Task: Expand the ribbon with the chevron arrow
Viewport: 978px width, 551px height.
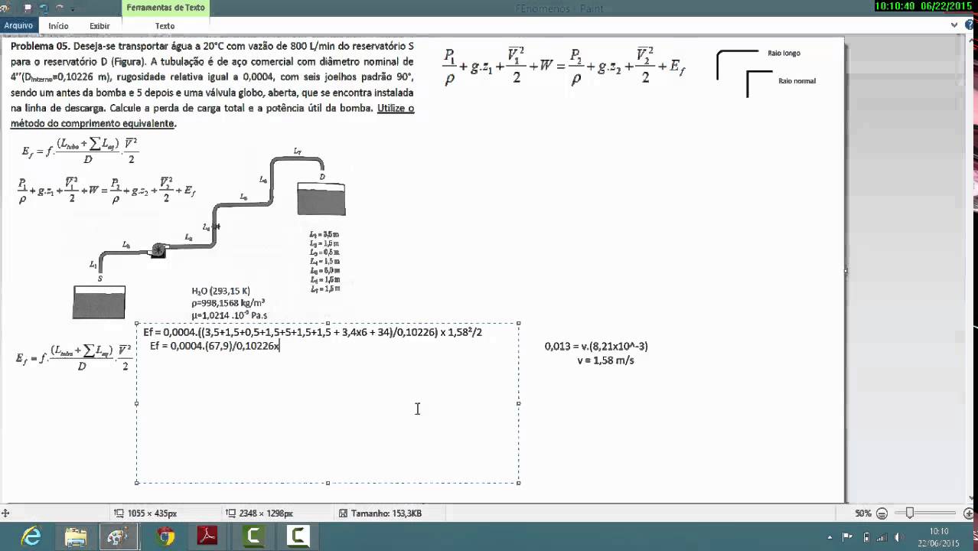Action: [x=954, y=25]
